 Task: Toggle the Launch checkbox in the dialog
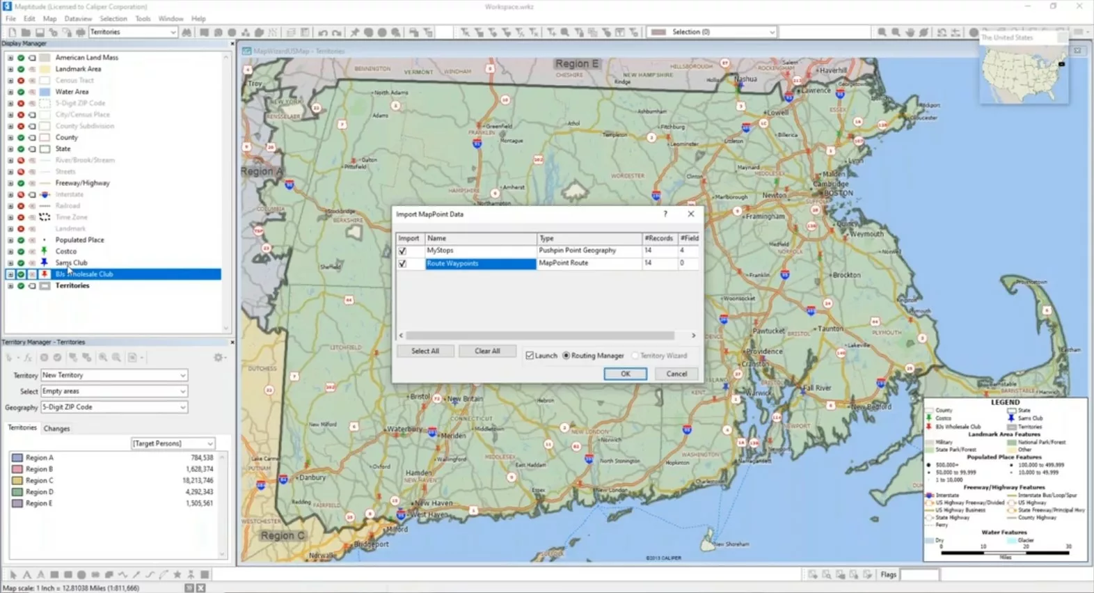[x=530, y=356]
